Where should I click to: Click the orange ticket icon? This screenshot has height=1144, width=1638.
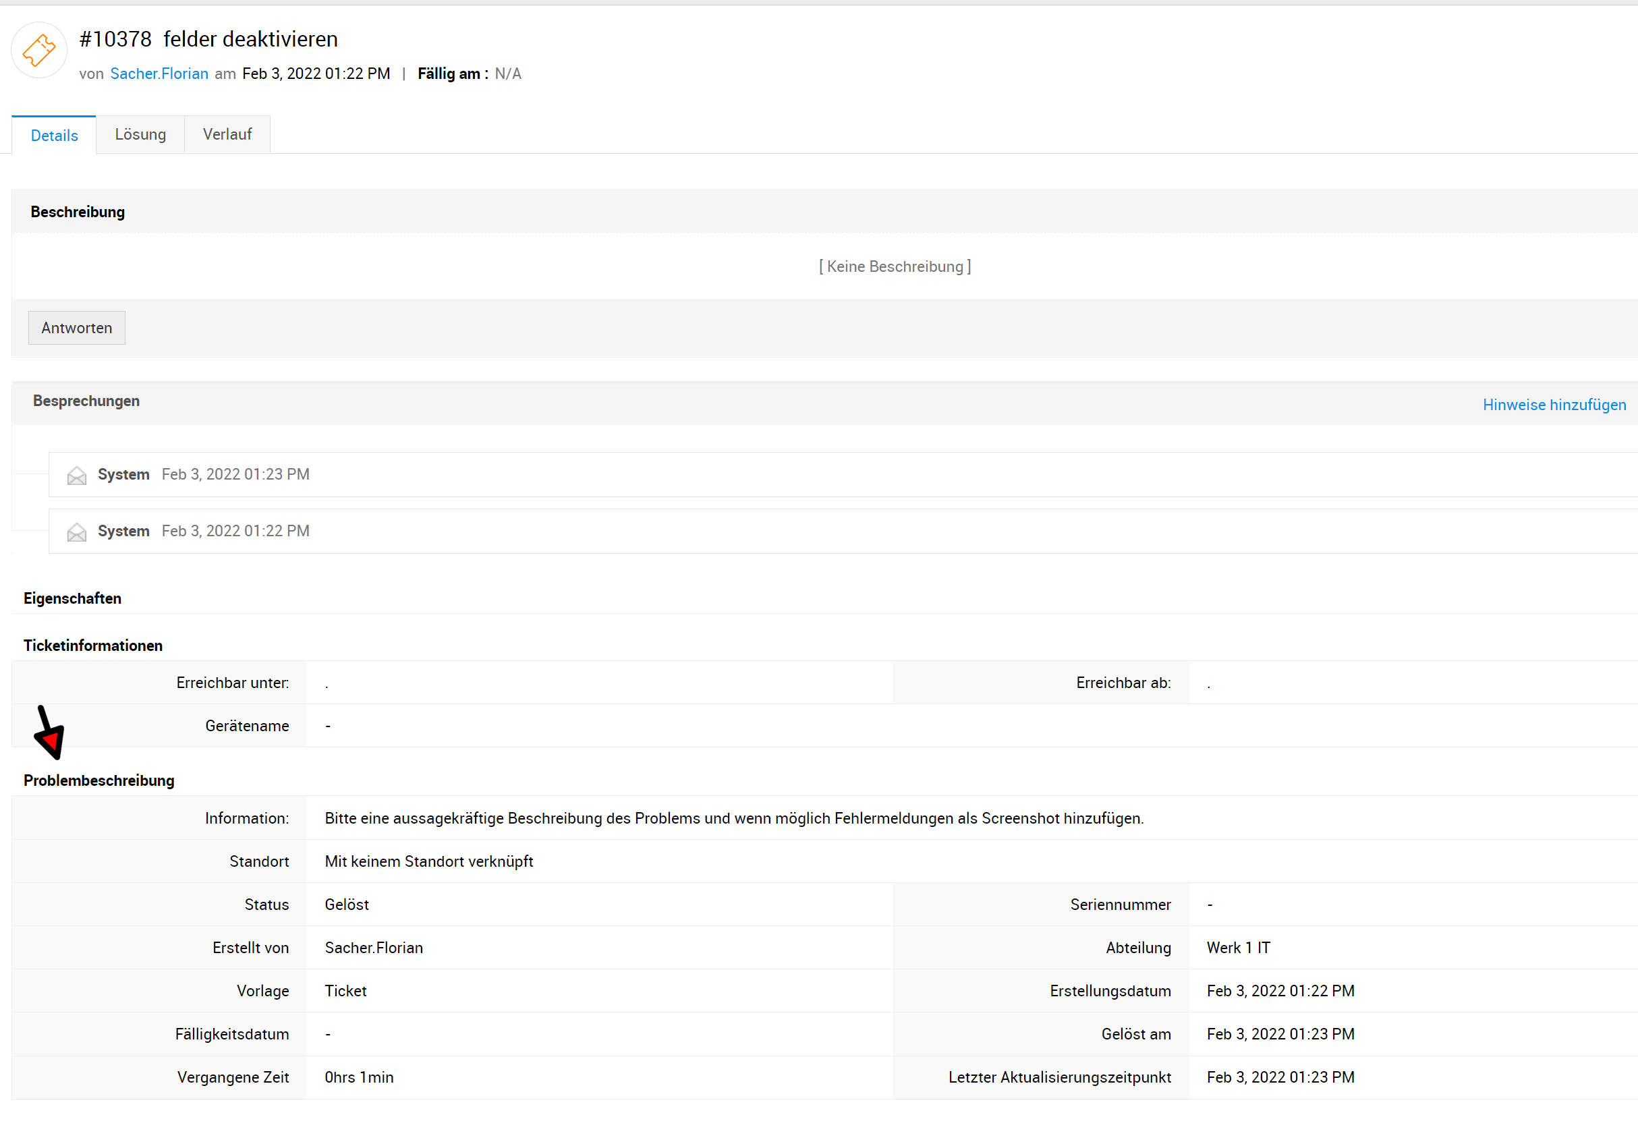[38, 51]
